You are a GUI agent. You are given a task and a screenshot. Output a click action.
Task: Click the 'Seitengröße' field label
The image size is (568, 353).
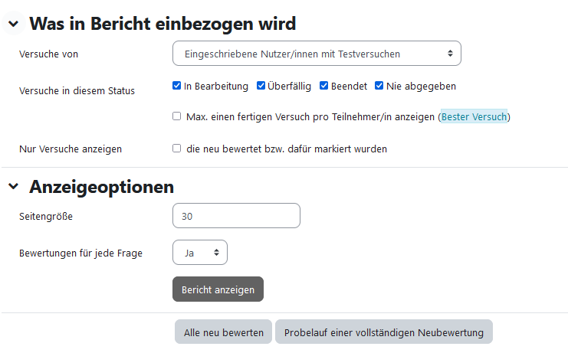tap(46, 216)
